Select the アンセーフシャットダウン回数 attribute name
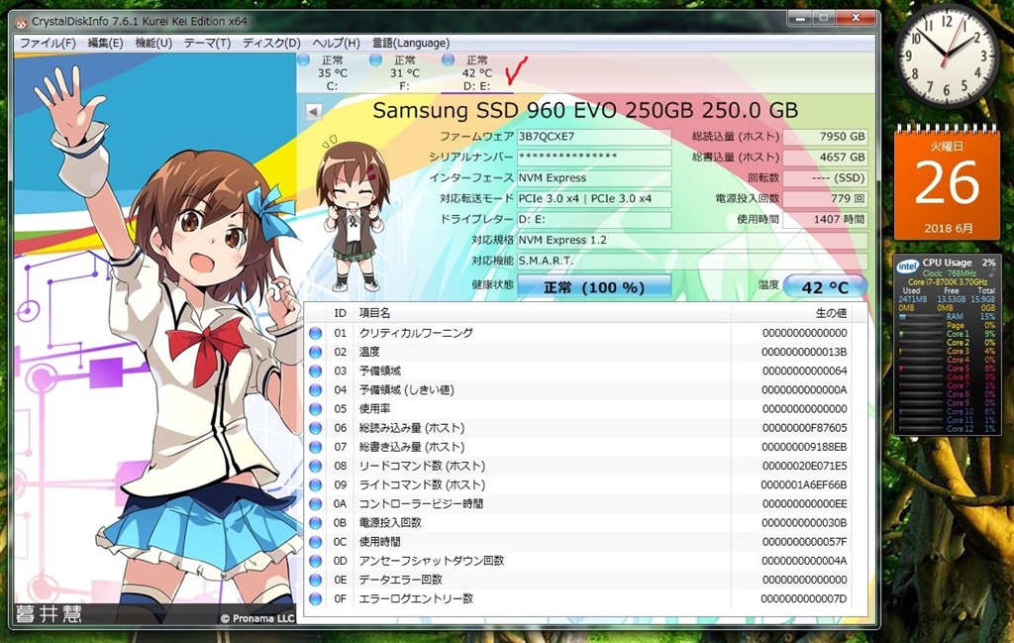 [432, 561]
